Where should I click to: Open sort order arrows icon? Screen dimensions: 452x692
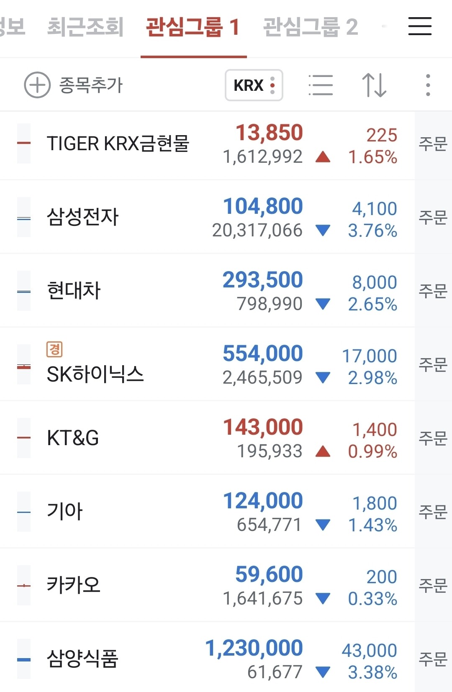coord(374,85)
